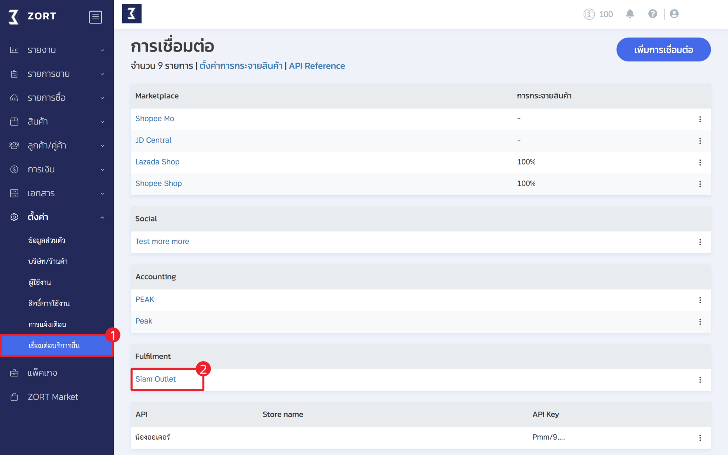The width and height of the screenshot is (728, 455).
Task: Click the 100% distribution value for Lazada Shop
Action: click(526, 162)
